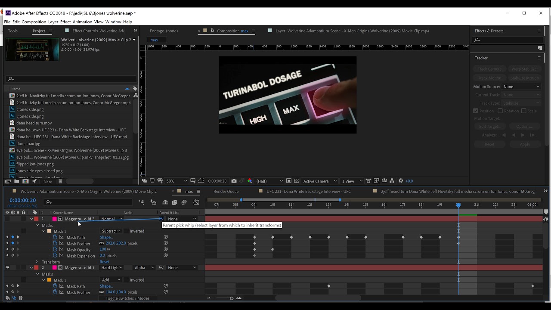Open the Graph Editor
The image size is (551, 310).
click(x=196, y=202)
